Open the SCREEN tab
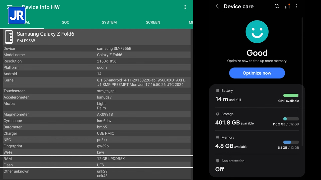 coord(153,22)
